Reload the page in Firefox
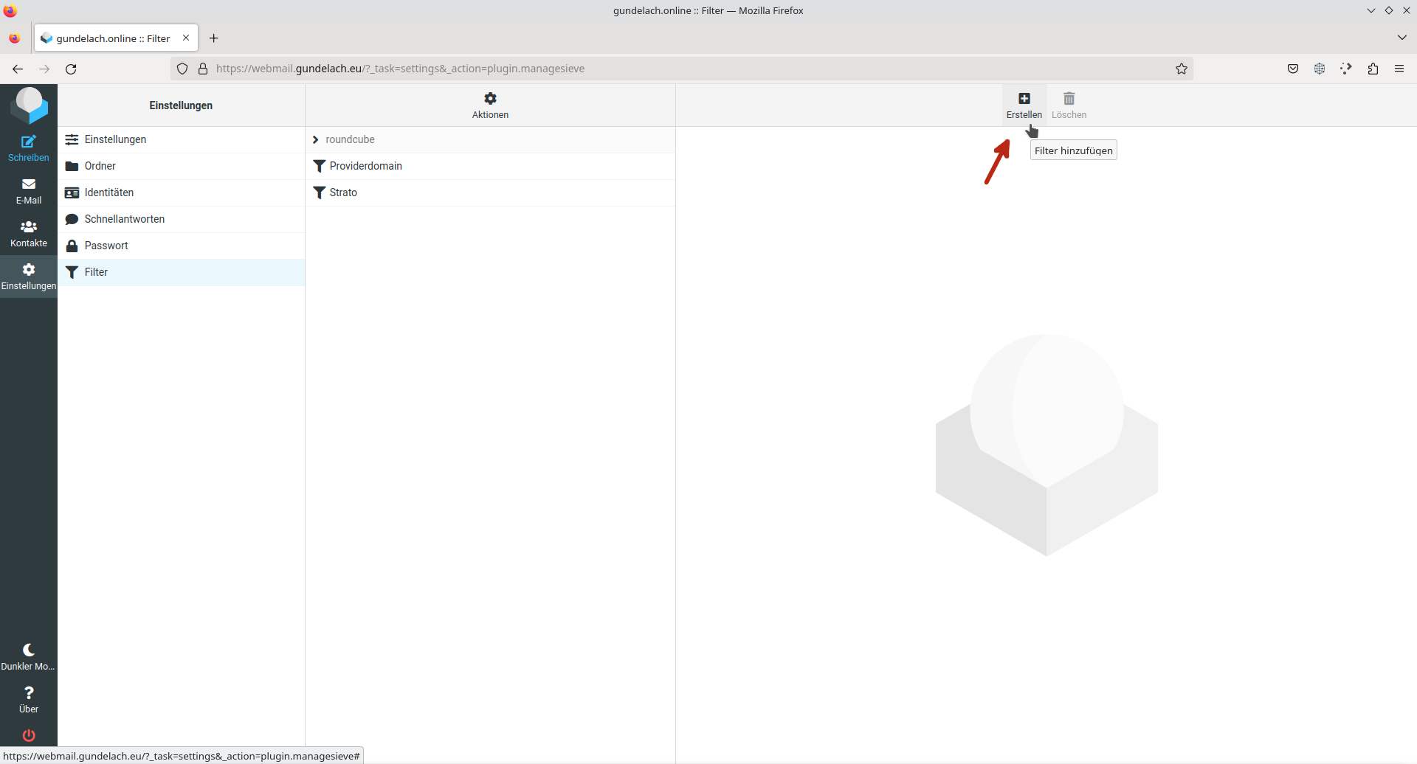This screenshot has width=1417, height=764. click(x=71, y=69)
